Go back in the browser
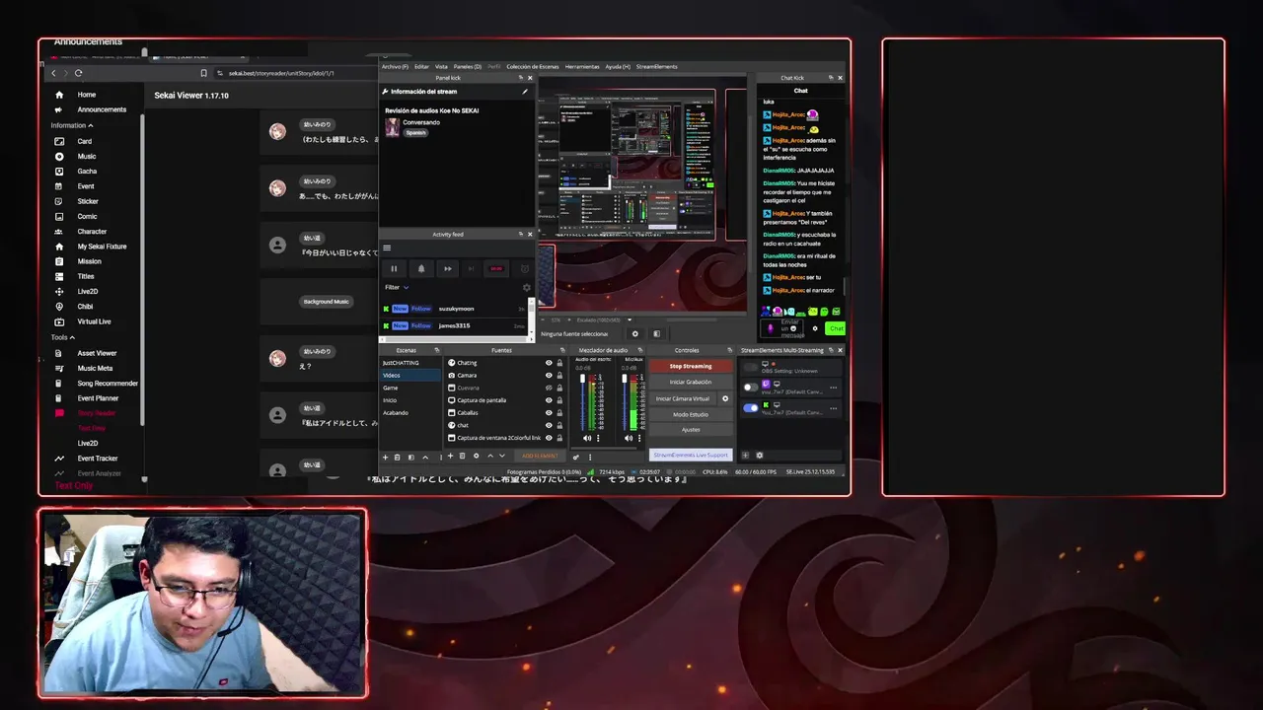1263x710 pixels. point(53,73)
